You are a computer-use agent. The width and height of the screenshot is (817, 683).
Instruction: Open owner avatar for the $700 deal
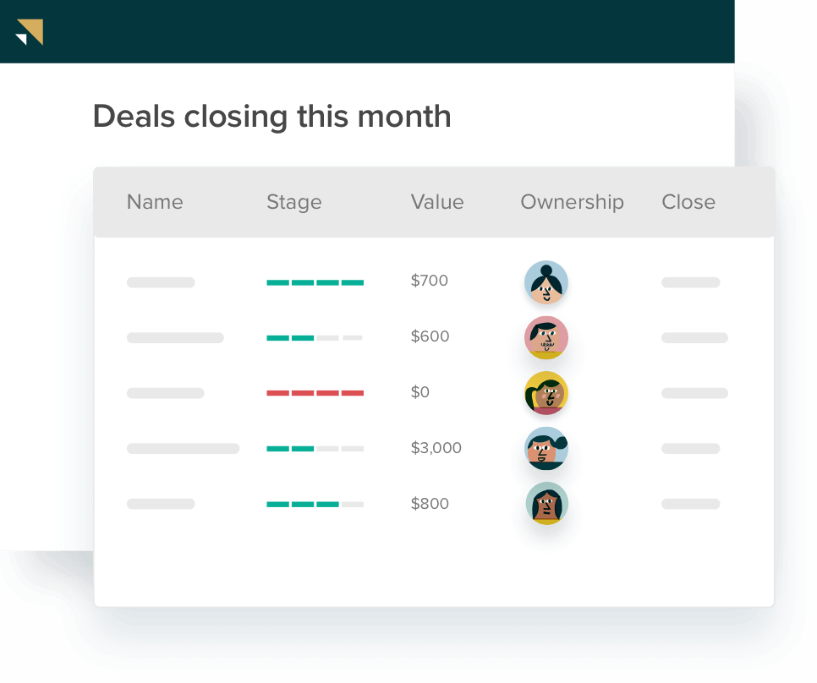[546, 282]
